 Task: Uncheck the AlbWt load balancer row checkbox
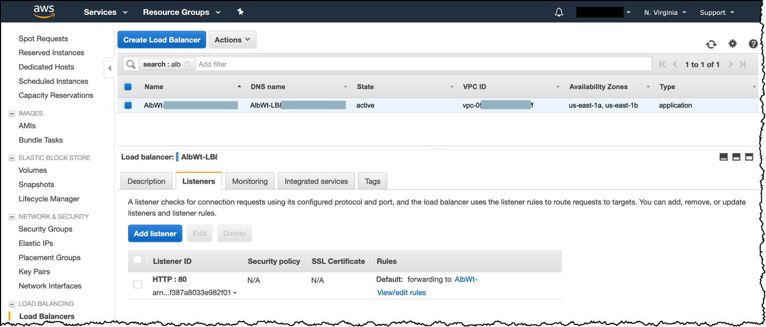pos(127,105)
